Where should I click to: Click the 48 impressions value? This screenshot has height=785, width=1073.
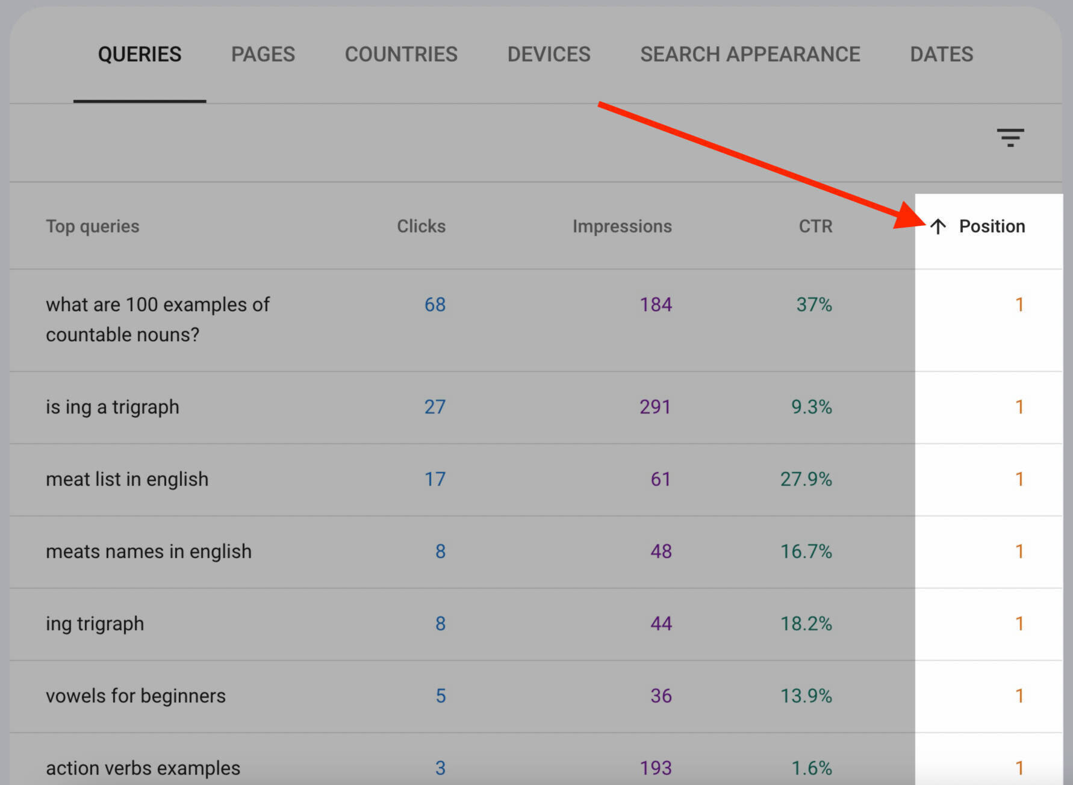661,551
